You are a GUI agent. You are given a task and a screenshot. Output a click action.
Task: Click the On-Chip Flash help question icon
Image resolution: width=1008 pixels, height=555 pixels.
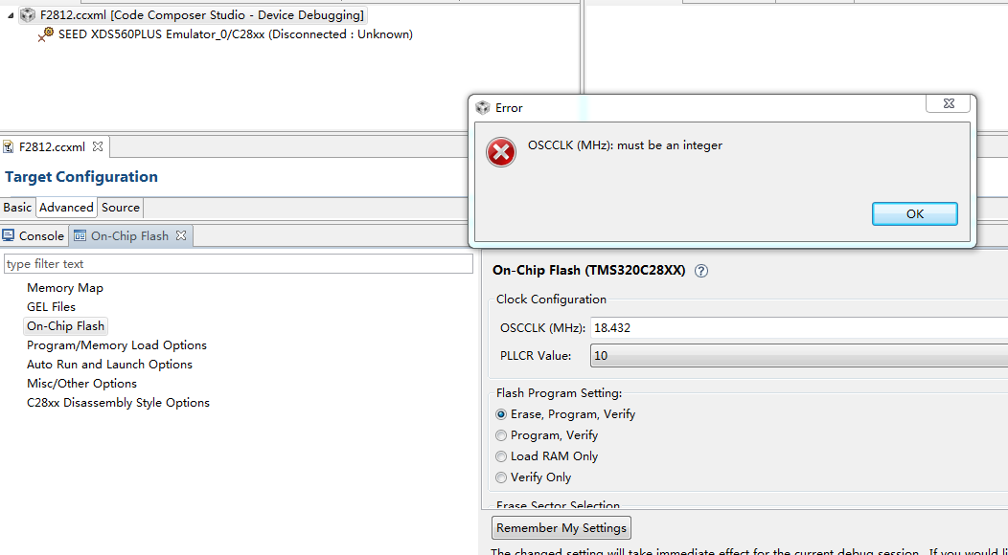click(x=701, y=271)
